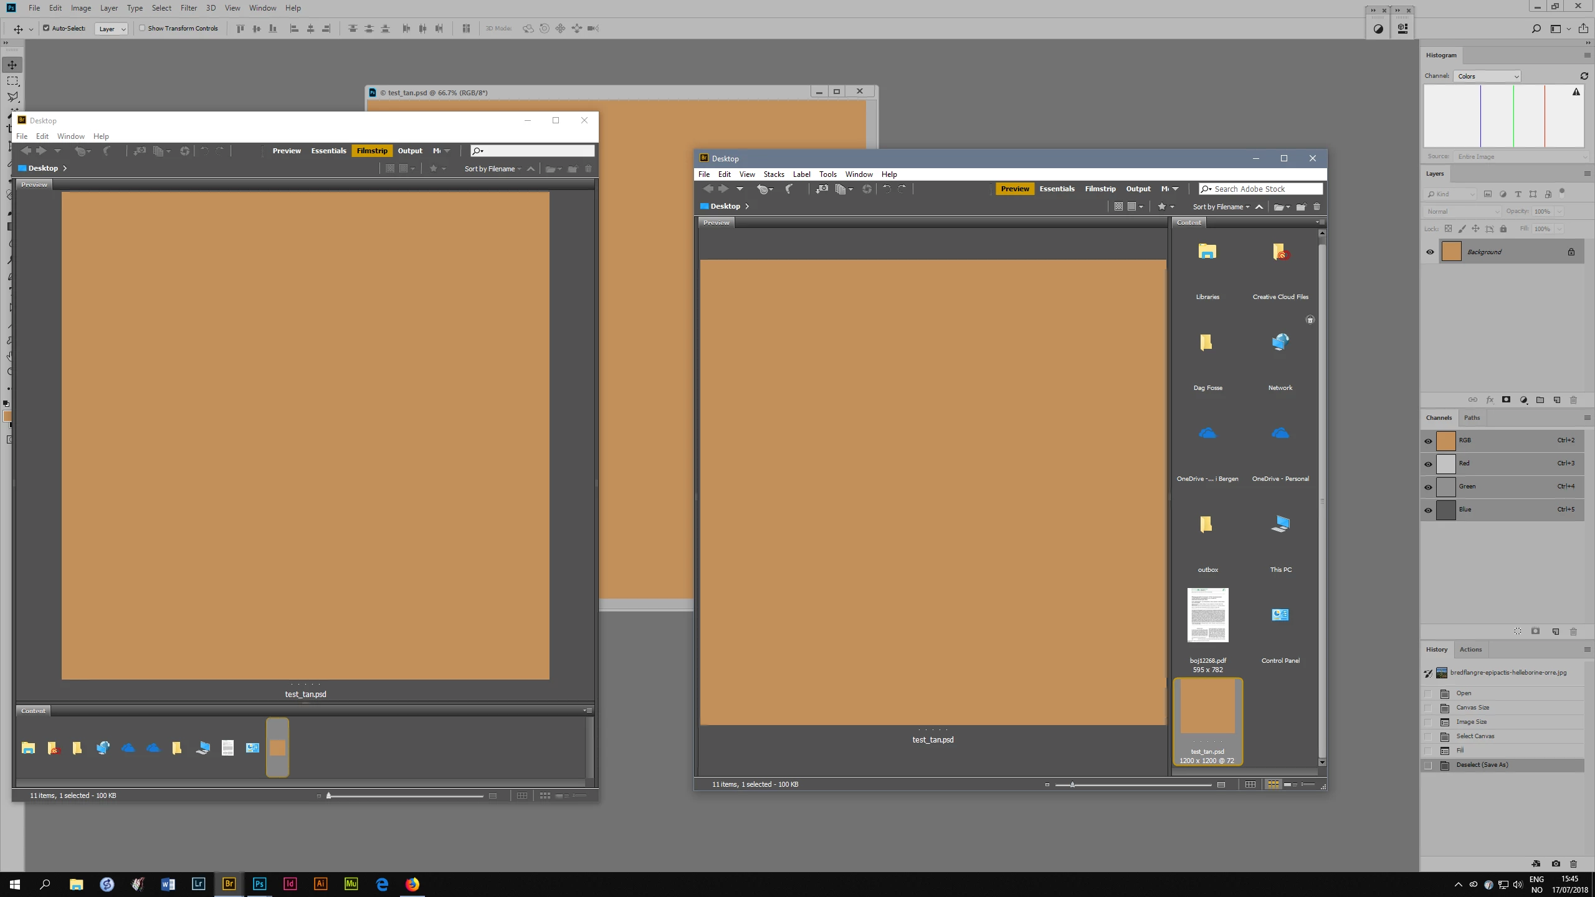This screenshot has width=1595, height=897.
Task: Enable Show Transform Controls checkbox
Action: [x=142, y=28]
